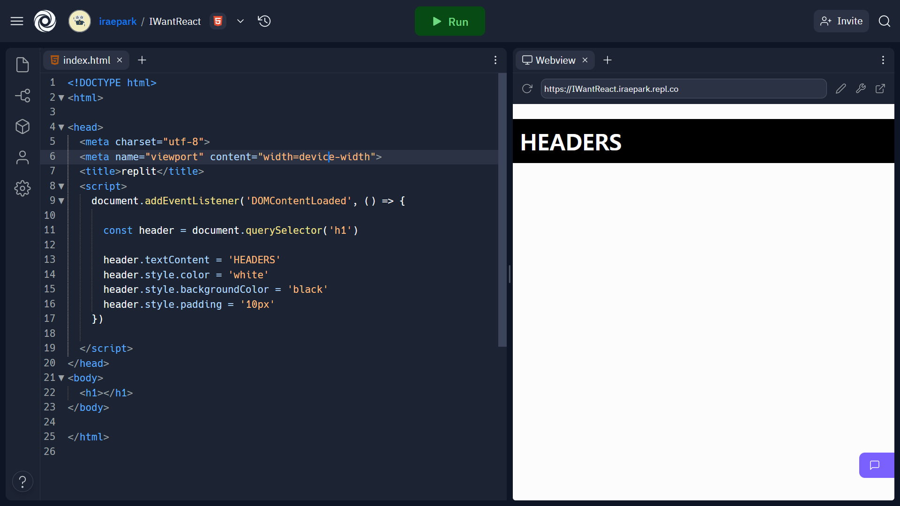Add a new tab beside Webview

pyautogui.click(x=607, y=60)
